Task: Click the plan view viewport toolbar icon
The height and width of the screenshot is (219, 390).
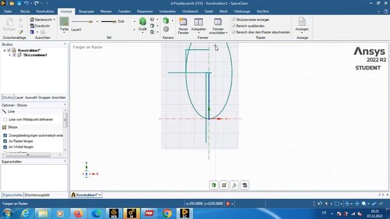Action: click(x=245, y=185)
